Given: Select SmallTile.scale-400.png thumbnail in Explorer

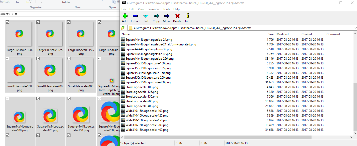Looking at the screenshot, I should 81,70.
